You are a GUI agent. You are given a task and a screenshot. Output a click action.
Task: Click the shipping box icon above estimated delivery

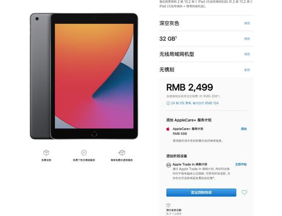click(168, 205)
